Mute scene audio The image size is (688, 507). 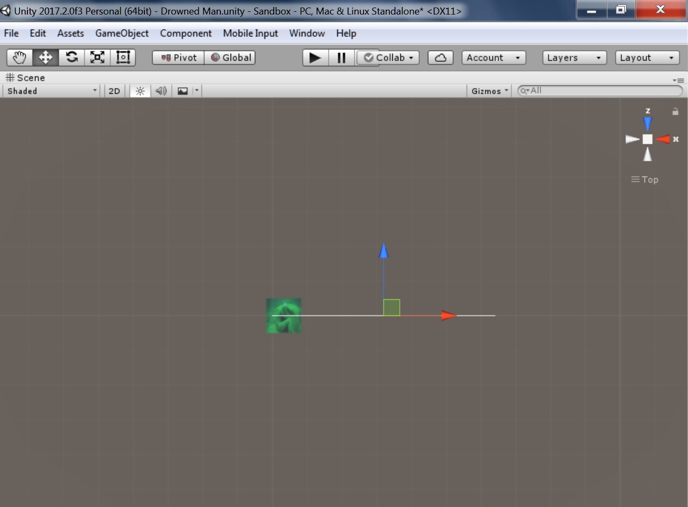160,90
